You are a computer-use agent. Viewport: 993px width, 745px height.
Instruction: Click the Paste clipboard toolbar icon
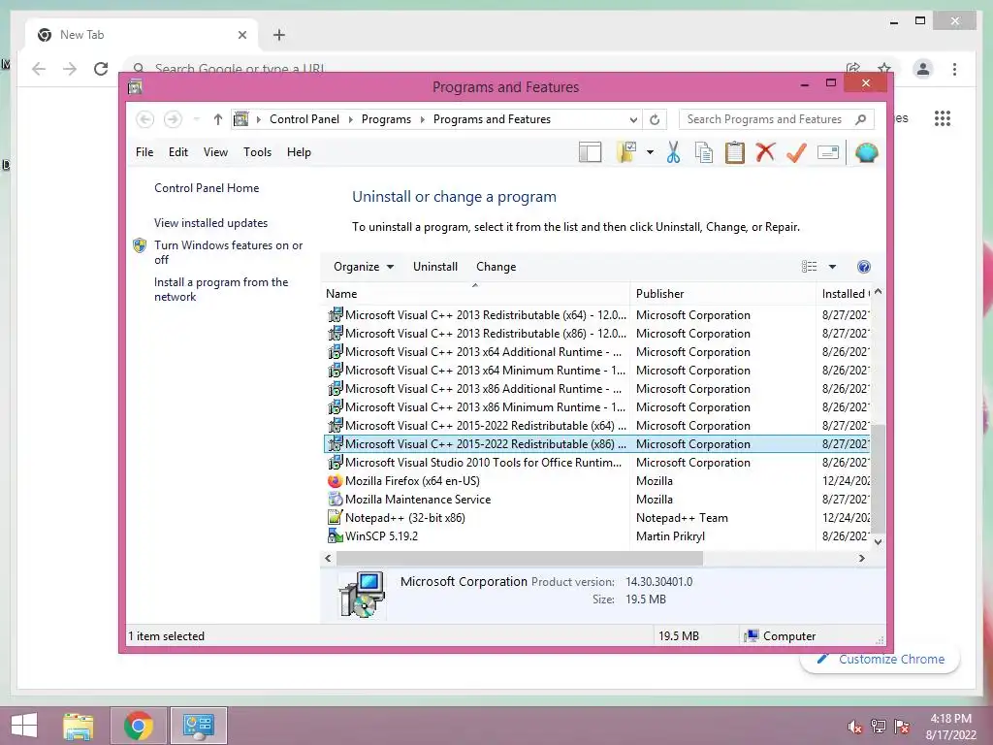click(x=735, y=152)
